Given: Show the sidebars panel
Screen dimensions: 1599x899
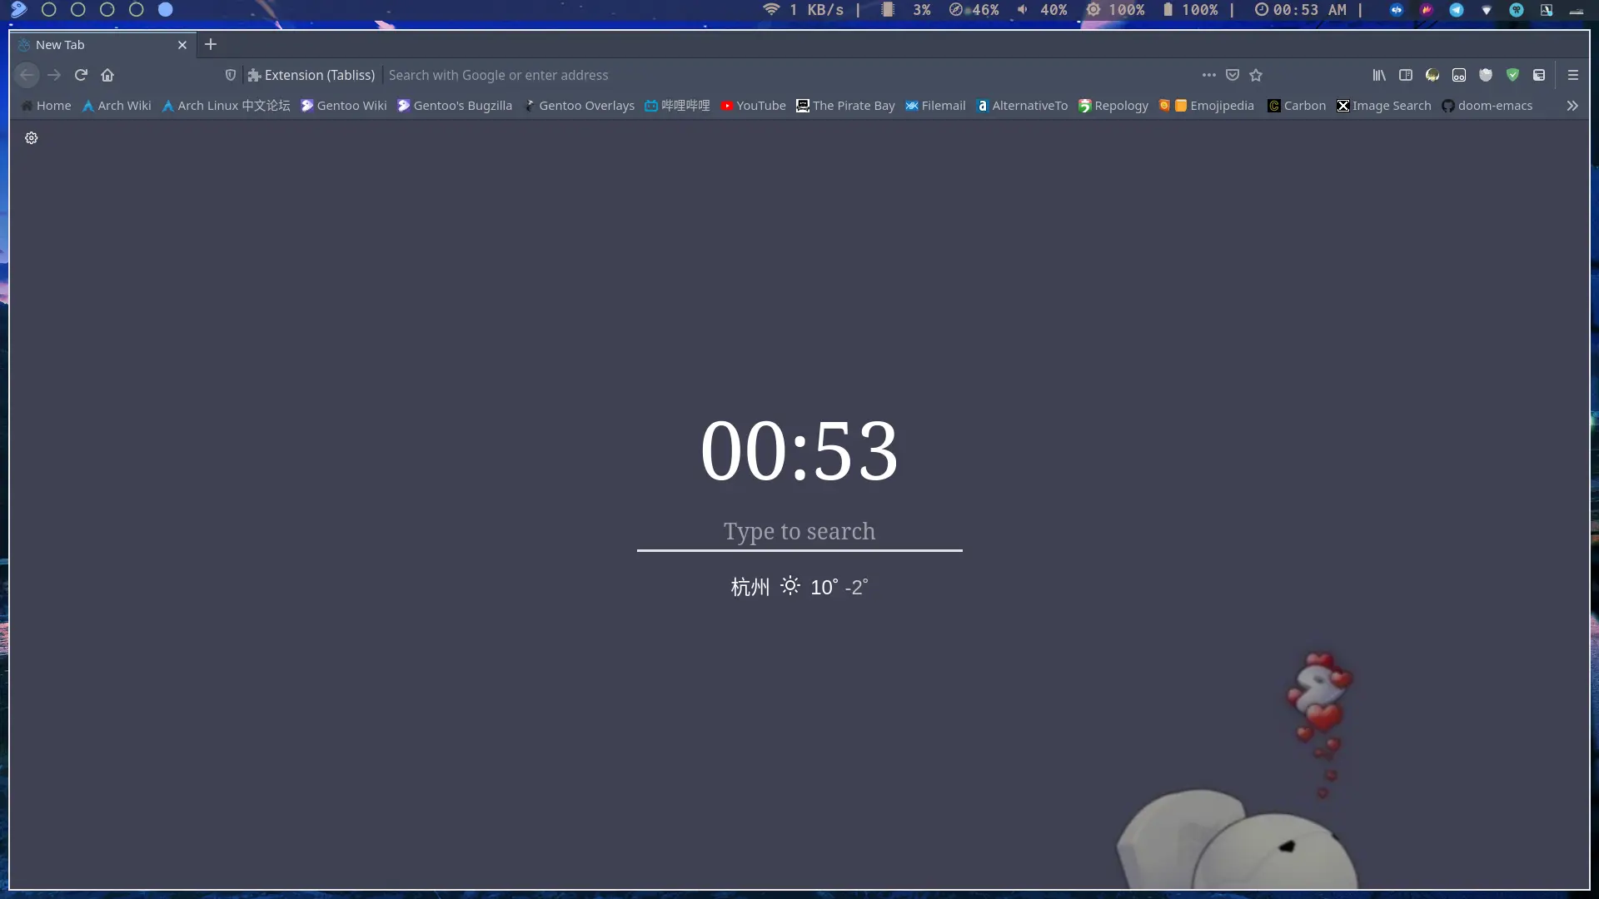Looking at the screenshot, I should coord(1406,75).
